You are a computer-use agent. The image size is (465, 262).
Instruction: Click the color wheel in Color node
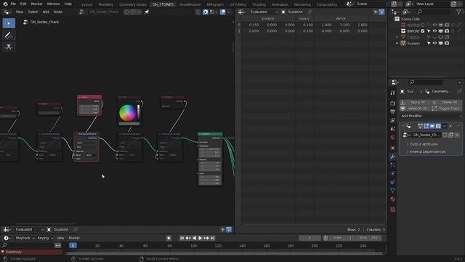(128, 113)
